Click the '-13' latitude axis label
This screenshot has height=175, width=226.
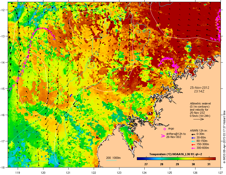click(x=3, y=36)
